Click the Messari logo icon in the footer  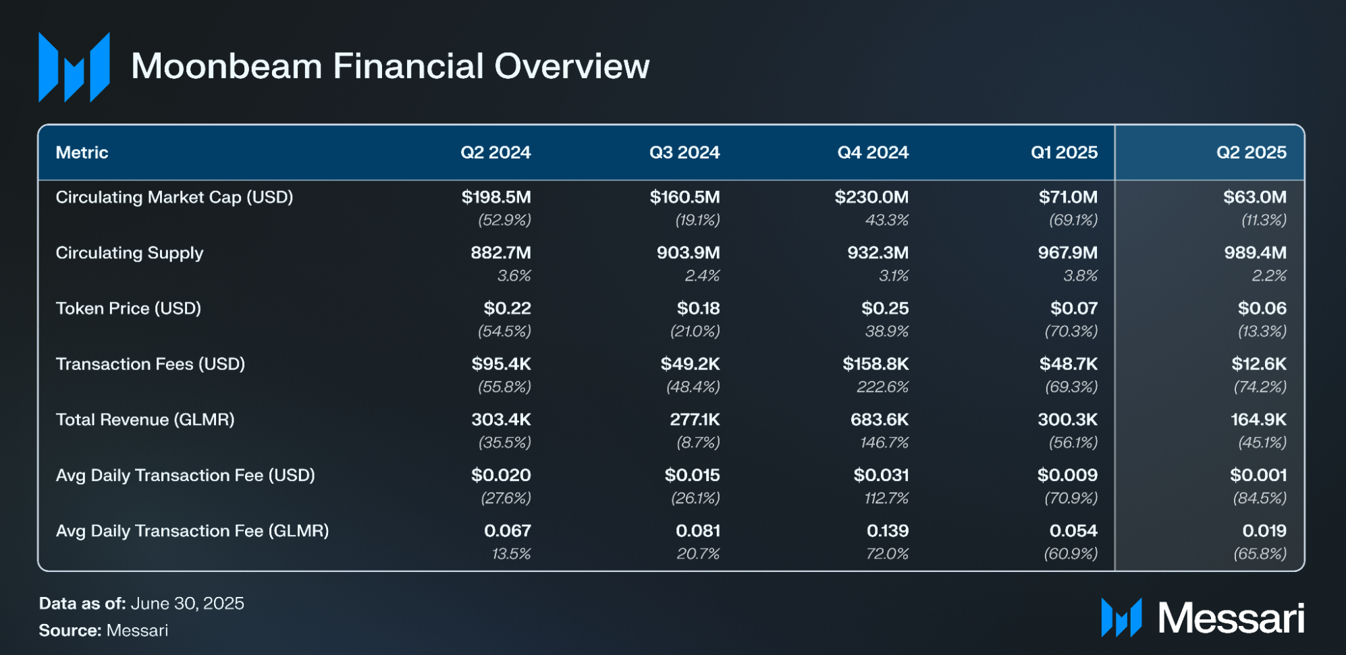pos(1121,617)
